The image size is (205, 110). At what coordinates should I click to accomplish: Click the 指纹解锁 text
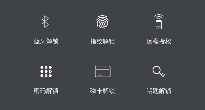102,42
